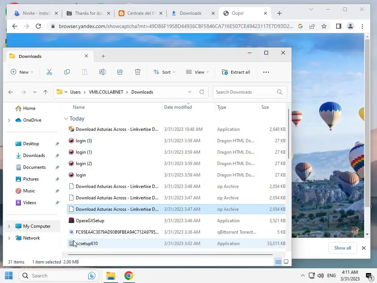
Task: Click the Bing chat icon in taskbar search
Action: 92,276
